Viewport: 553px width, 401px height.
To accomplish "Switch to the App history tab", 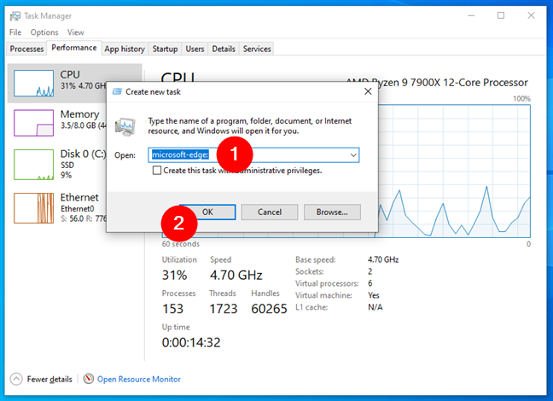I will tap(125, 49).
